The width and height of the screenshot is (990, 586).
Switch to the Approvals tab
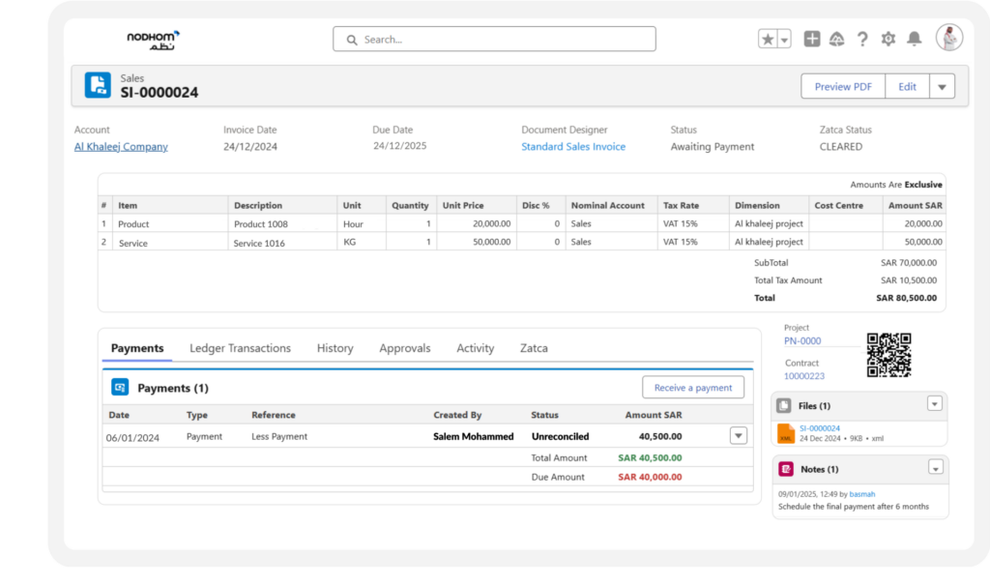pyautogui.click(x=405, y=348)
